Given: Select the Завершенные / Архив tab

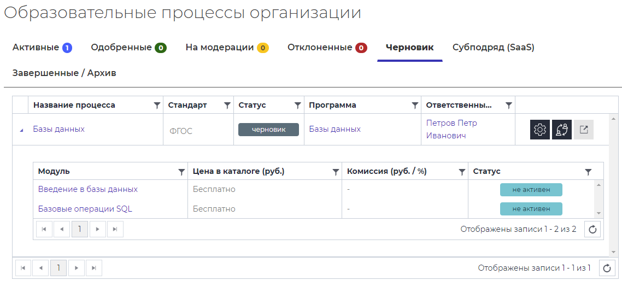Looking at the screenshot, I should (x=64, y=73).
